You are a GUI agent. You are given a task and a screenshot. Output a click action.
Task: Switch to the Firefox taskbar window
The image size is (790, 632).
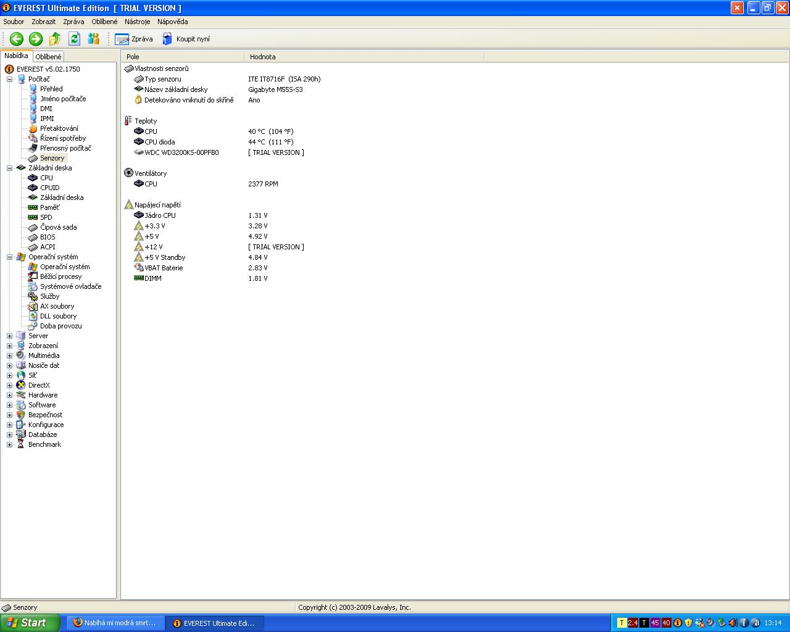(115, 623)
